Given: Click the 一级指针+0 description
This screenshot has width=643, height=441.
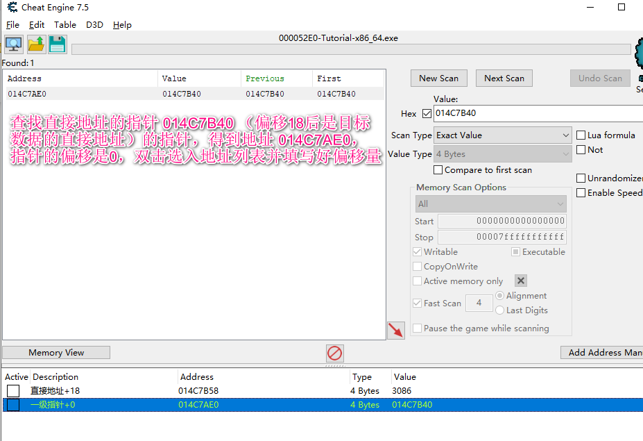Looking at the screenshot, I should [x=53, y=405].
